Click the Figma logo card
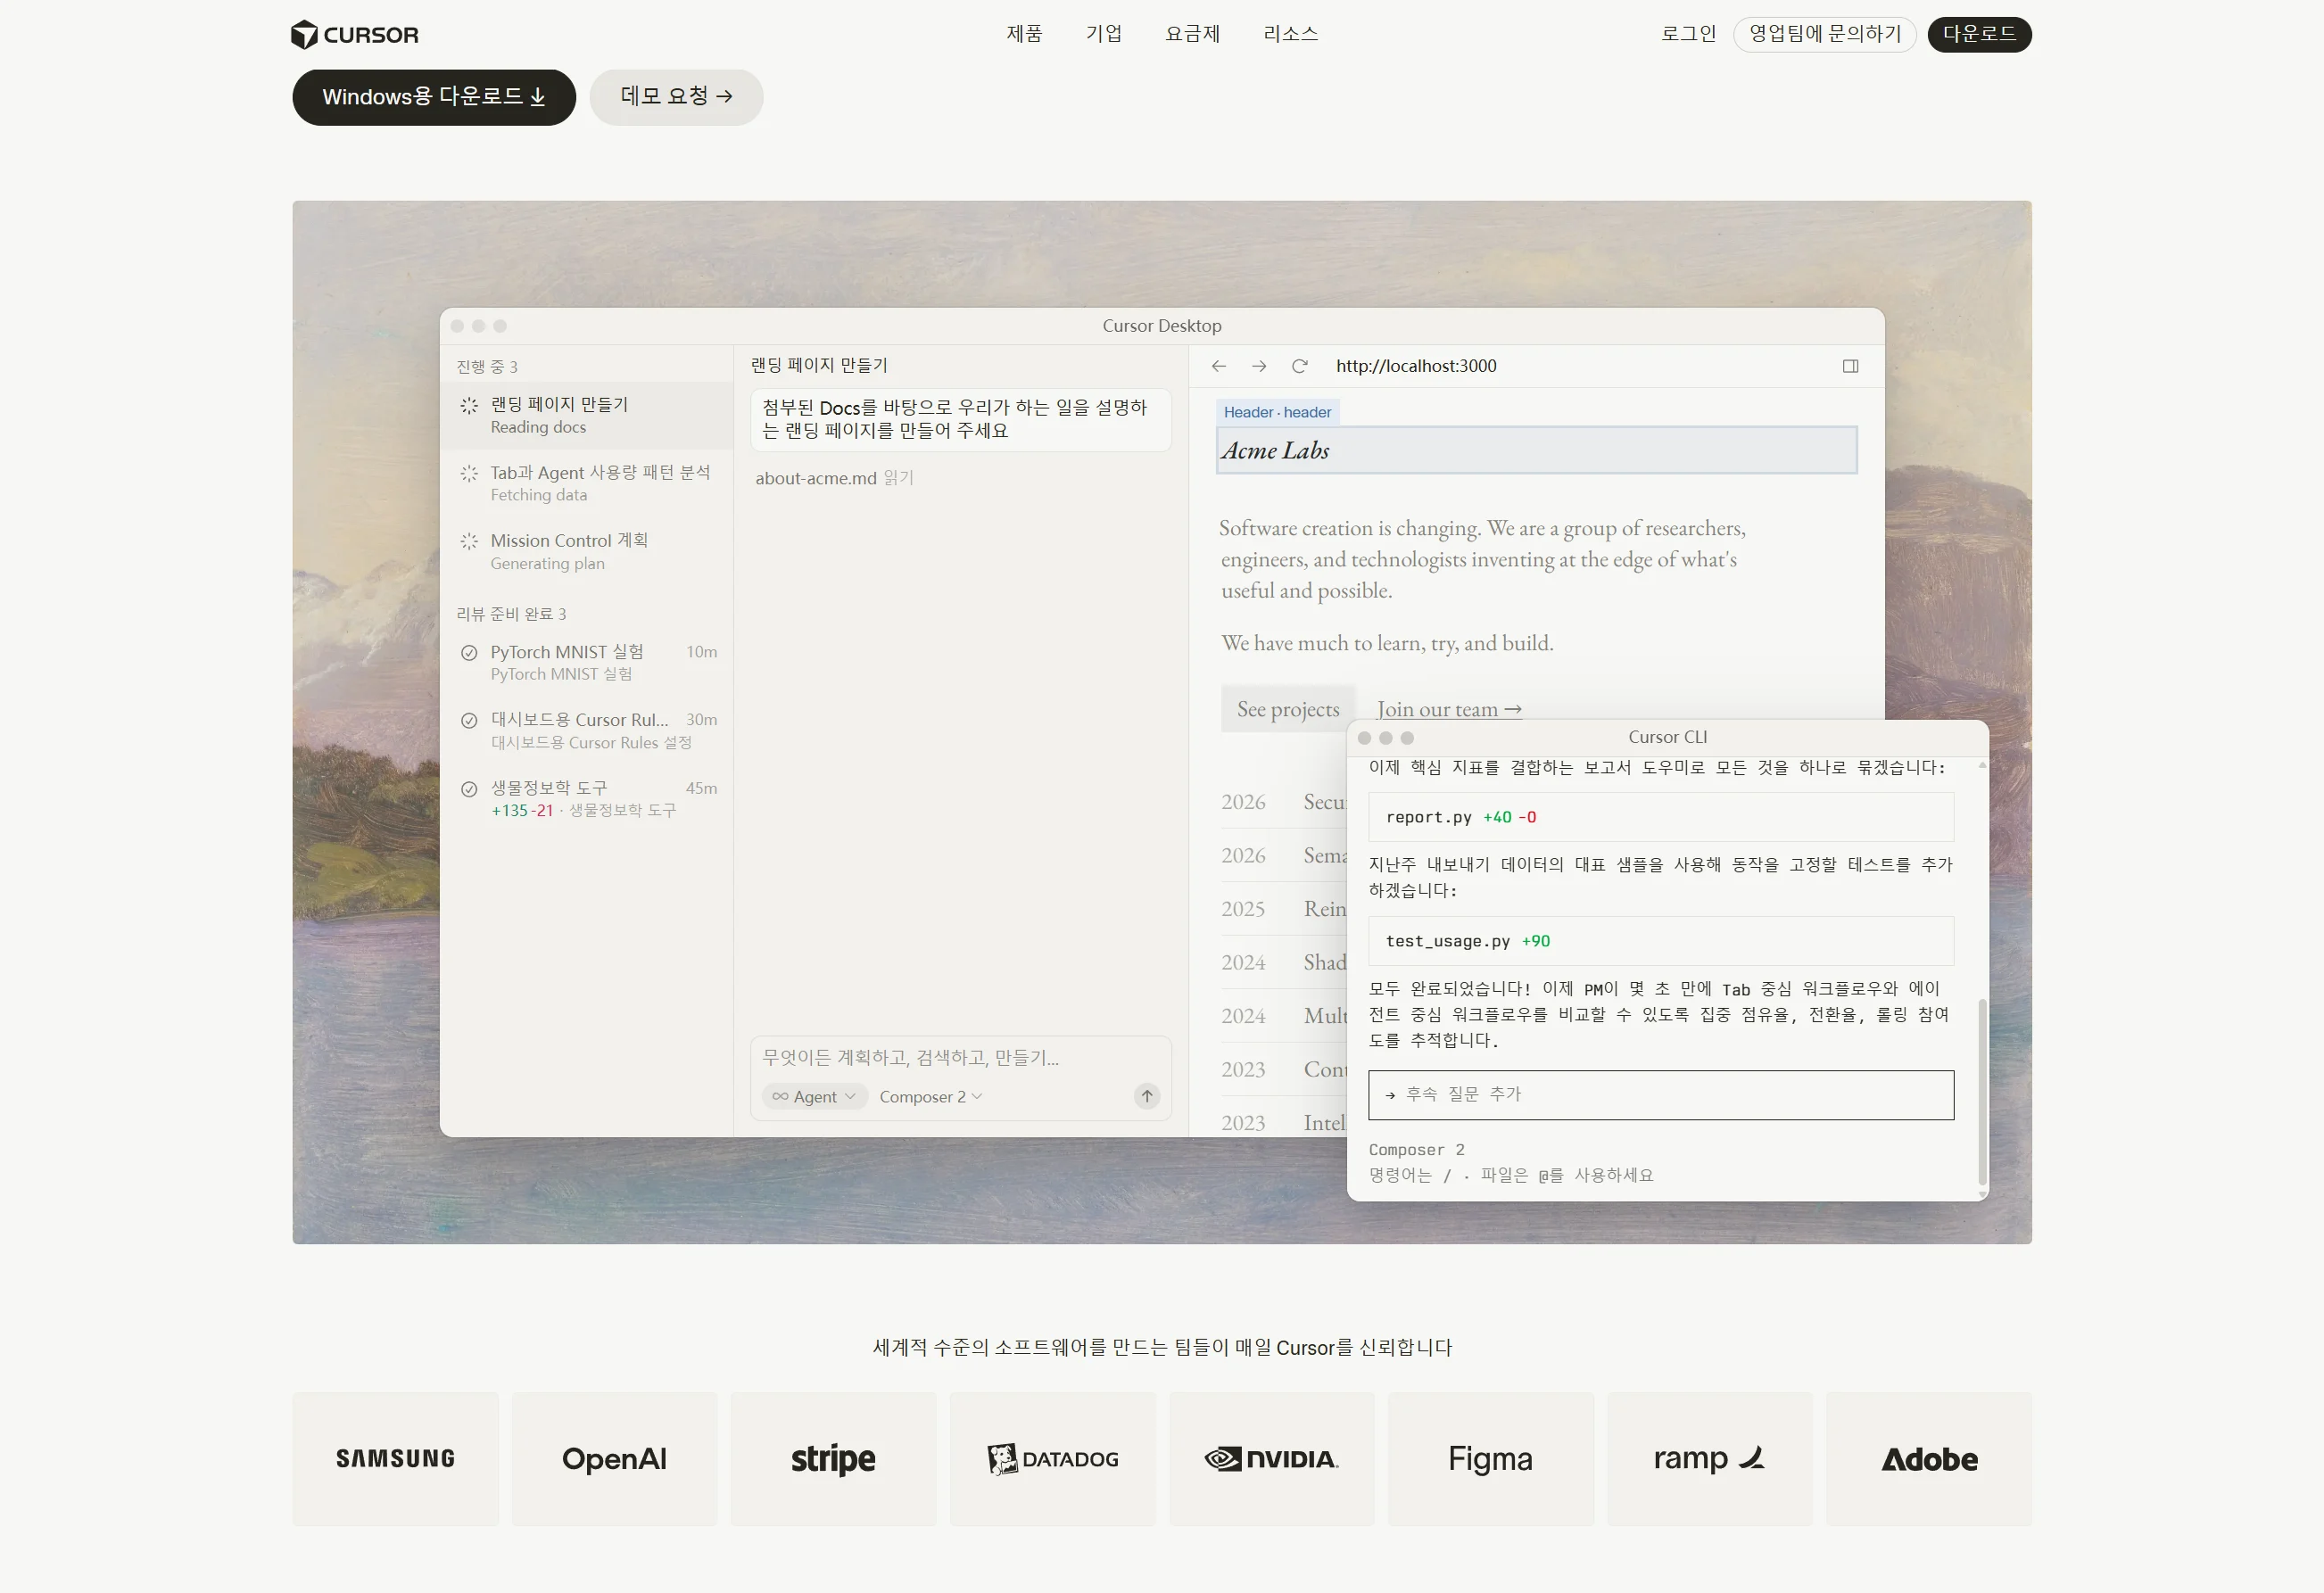 click(1491, 1459)
